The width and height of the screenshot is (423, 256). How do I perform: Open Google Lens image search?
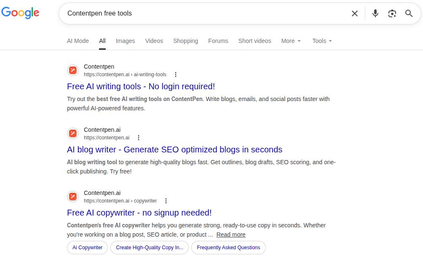point(392,13)
